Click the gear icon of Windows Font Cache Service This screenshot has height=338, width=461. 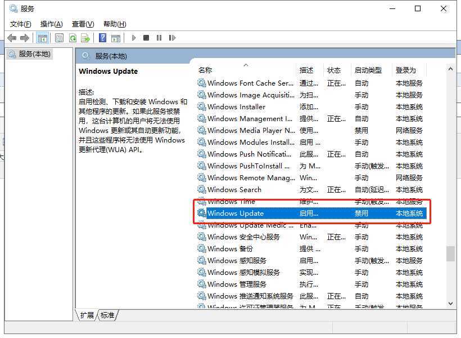(201, 83)
